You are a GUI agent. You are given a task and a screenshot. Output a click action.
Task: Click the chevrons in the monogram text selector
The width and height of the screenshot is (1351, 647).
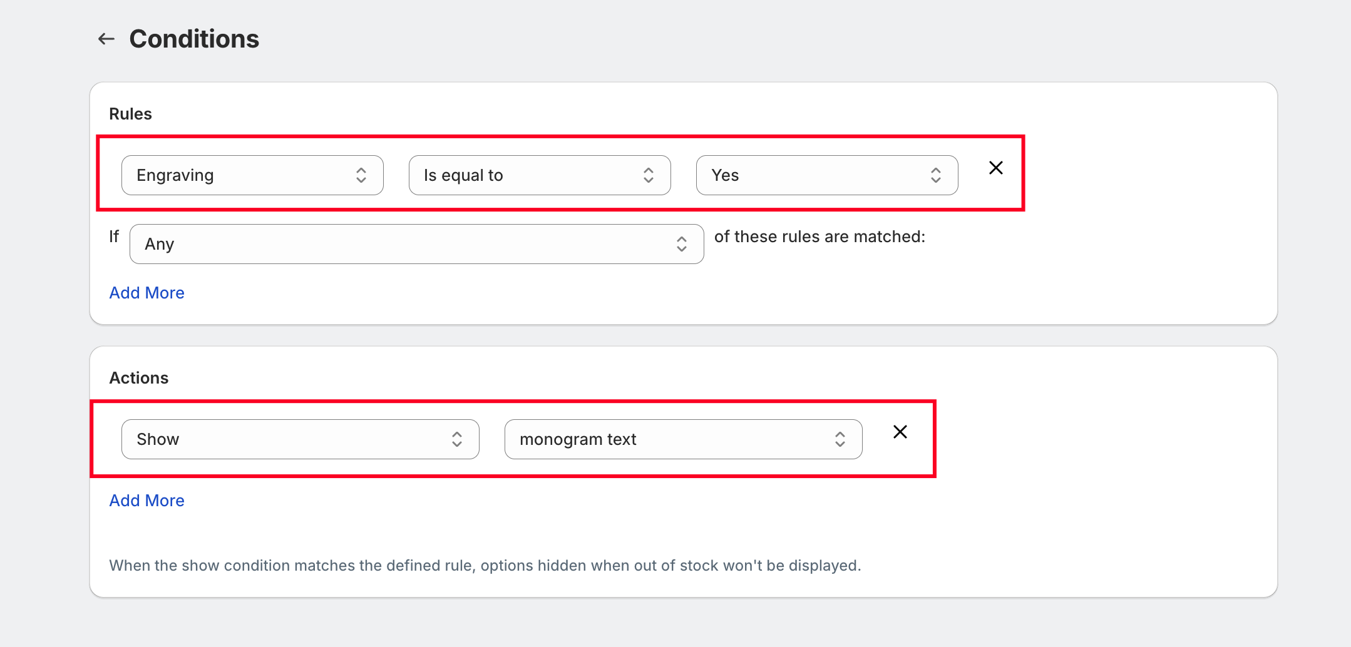(840, 439)
